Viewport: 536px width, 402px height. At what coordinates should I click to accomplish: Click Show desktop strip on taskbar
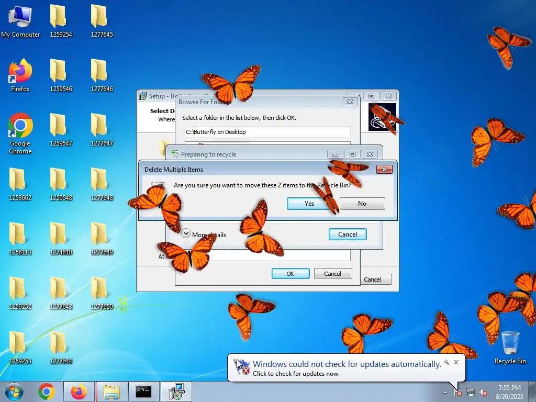tap(533, 392)
